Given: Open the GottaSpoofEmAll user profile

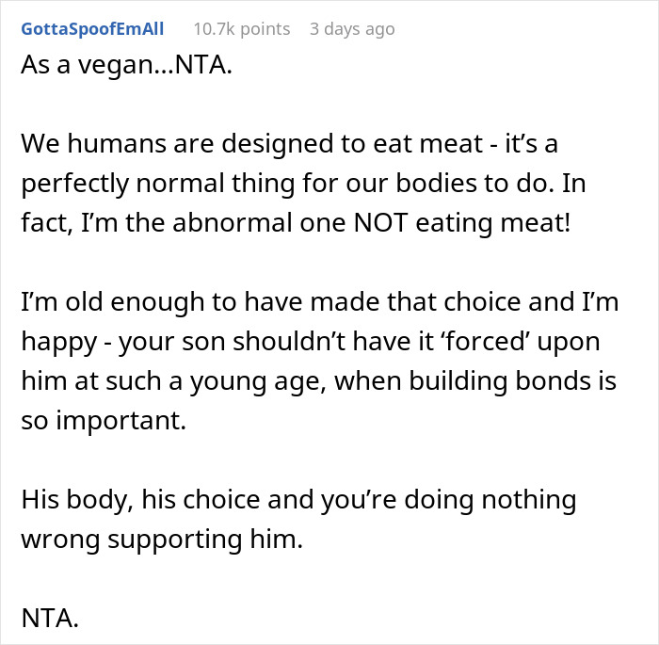Looking at the screenshot, I should click(x=91, y=29).
